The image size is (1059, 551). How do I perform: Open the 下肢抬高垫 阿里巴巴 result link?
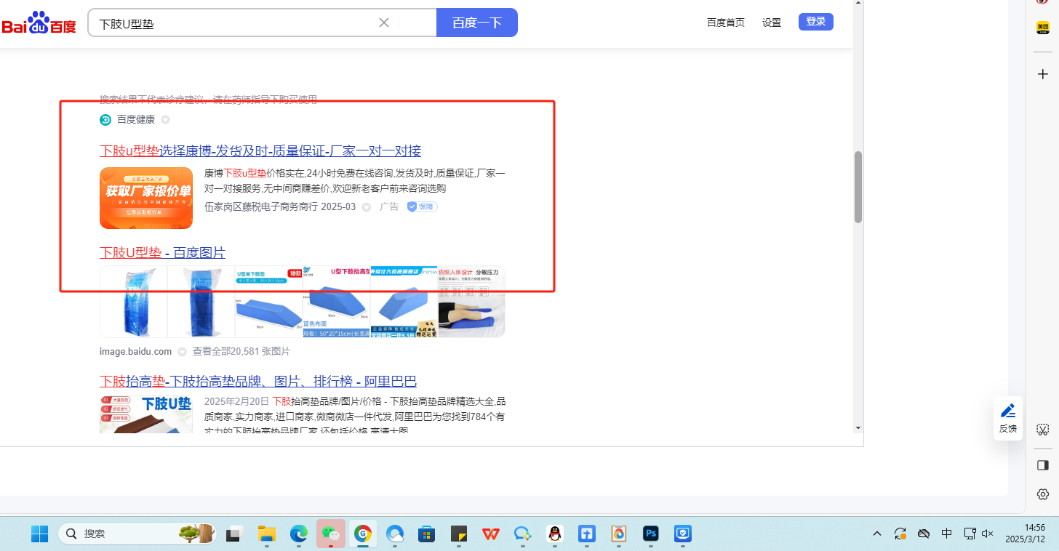(258, 382)
